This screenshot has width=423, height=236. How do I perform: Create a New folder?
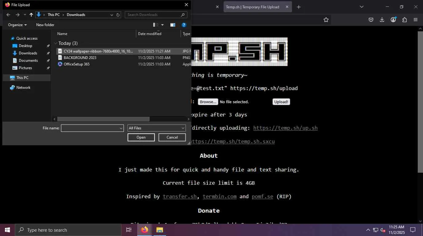45,25
